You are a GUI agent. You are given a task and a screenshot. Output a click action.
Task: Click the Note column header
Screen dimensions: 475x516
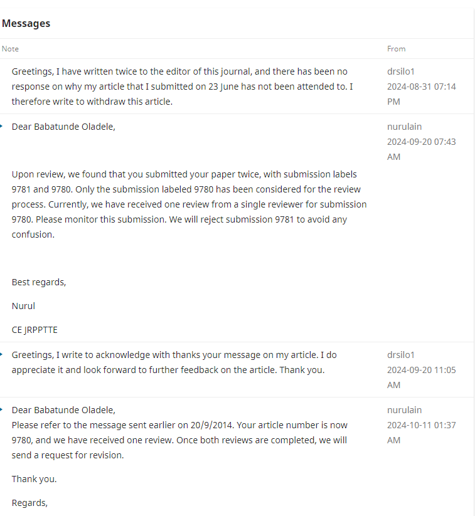(x=10, y=49)
